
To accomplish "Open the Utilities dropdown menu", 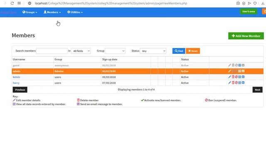I will 75,12.
